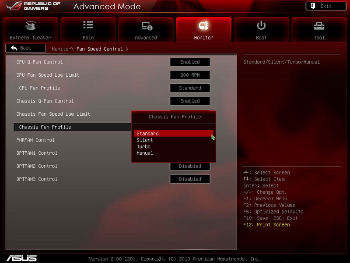The width and height of the screenshot is (350, 263).
Task: Select the OPTFAN3 Control label
Action: [x=37, y=179]
